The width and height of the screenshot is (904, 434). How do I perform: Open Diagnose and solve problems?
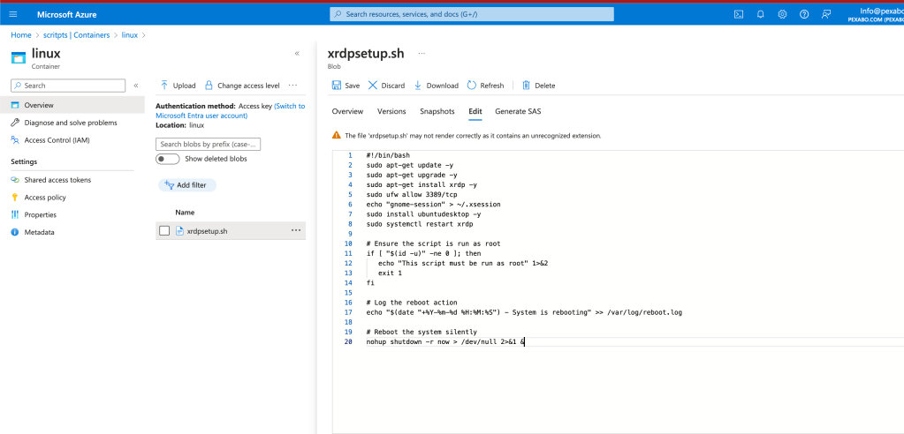click(x=72, y=123)
